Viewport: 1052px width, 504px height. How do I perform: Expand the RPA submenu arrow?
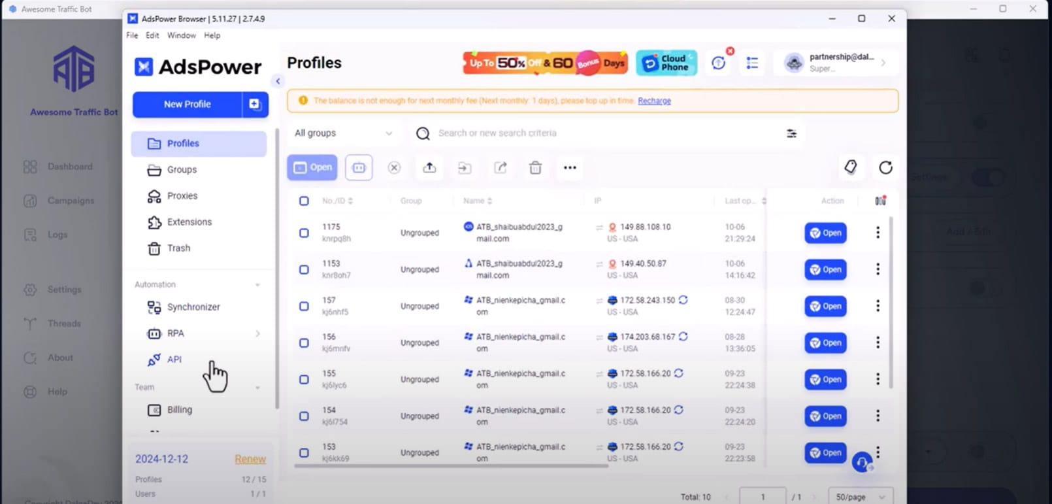257,333
